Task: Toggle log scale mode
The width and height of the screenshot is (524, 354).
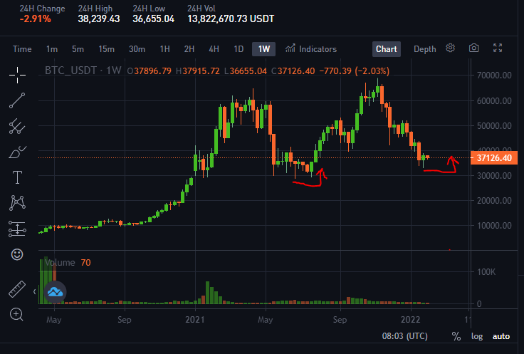Action: pyautogui.click(x=477, y=336)
